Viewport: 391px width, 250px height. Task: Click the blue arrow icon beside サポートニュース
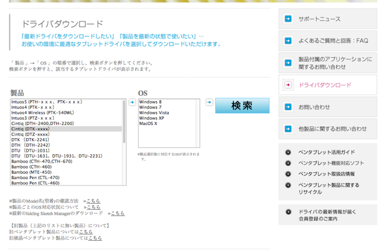pos(288,19)
